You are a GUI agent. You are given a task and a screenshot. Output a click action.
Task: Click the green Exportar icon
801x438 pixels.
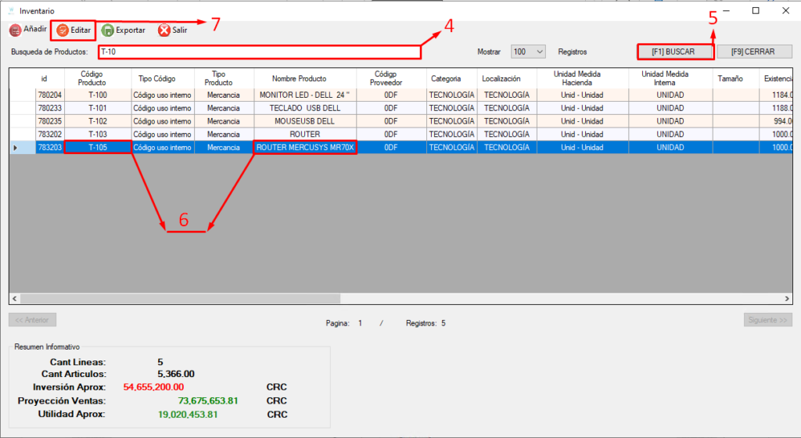point(107,31)
